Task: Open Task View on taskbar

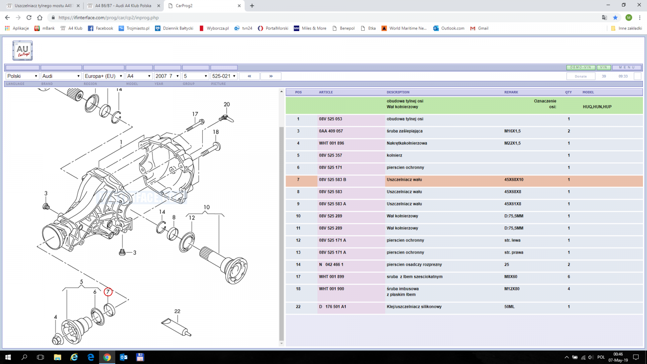Action: (x=40, y=357)
